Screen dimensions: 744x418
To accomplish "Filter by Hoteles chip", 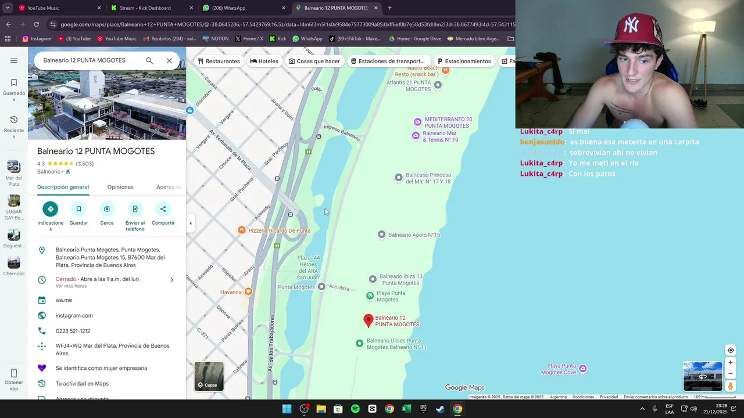I will [x=264, y=61].
